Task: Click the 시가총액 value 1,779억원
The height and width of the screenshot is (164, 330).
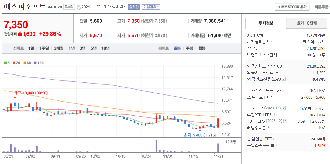Action: click(316, 35)
